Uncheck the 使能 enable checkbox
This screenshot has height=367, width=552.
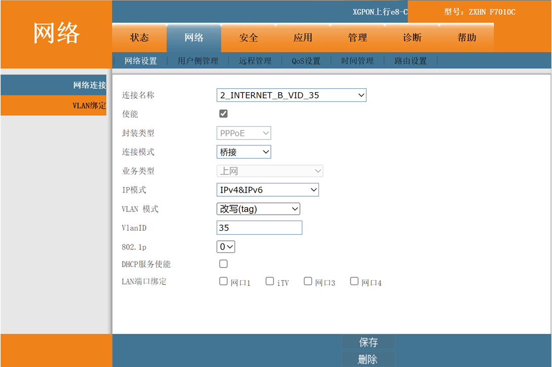click(223, 114)
